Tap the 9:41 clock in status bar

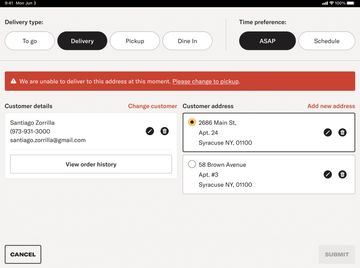pyautogui.click(x=9, y=3)
